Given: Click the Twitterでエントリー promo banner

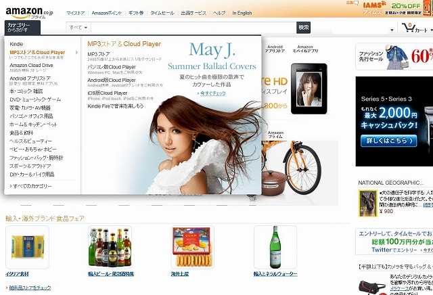Looking at the screenshot, I should tap(394, 242).
